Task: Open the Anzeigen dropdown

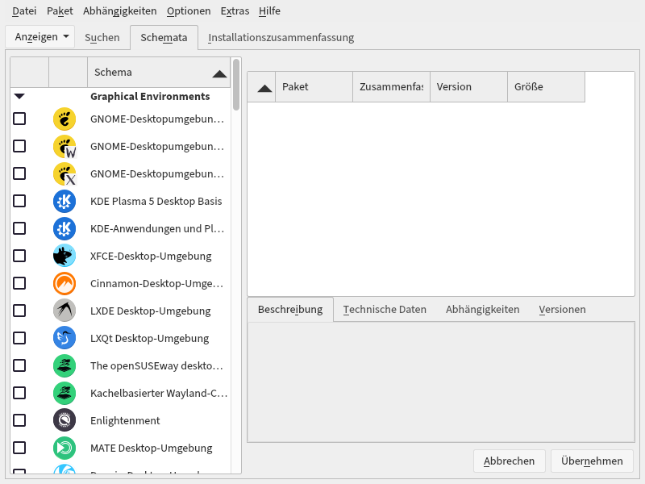Action: click(40, 36)
